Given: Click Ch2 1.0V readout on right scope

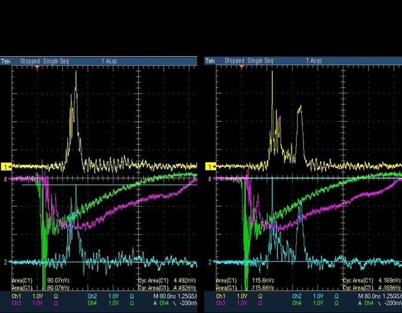Looking at the screenshot, I should click(x=315, y=297).
